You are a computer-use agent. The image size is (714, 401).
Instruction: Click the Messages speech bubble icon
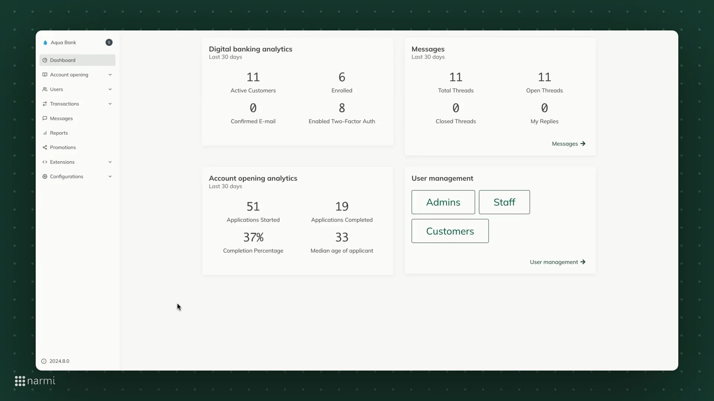point(45,118)
